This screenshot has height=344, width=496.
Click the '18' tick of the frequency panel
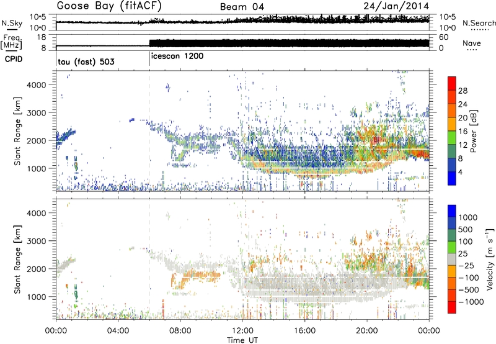(42, 37)
